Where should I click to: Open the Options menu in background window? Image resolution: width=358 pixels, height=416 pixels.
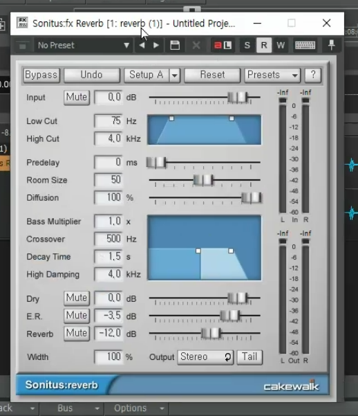136,408
